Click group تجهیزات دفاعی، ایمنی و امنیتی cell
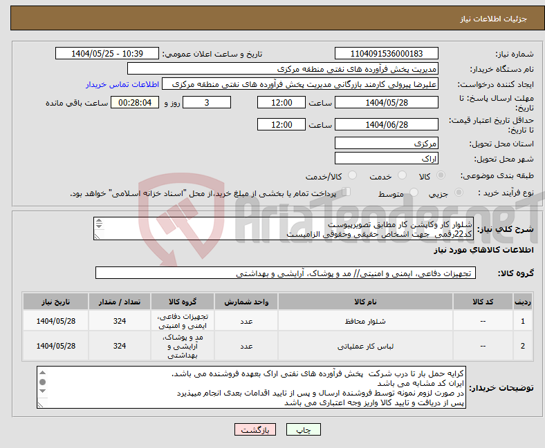 (x=183, y=321)
